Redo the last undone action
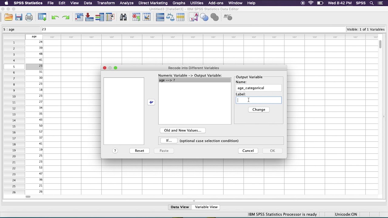The height and width of the screenshot is (218, 388). (65, 17)
